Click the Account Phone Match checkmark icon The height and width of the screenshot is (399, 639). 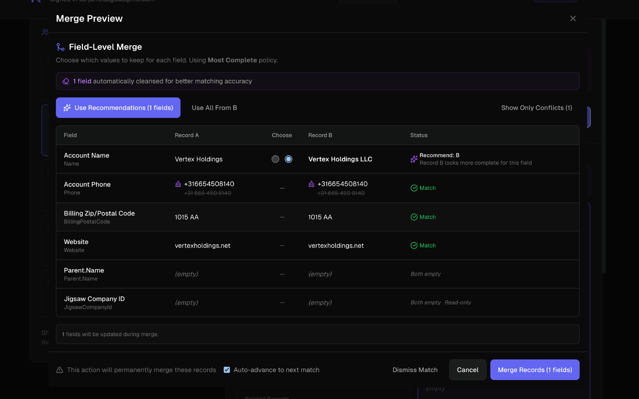pos(414,188)
